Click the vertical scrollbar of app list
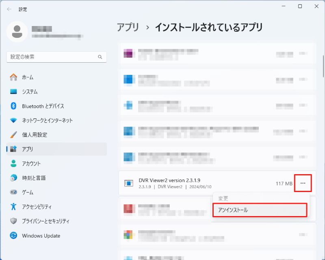Image resolution: width=325 pixels, height=260 pixels. point(323,65)
